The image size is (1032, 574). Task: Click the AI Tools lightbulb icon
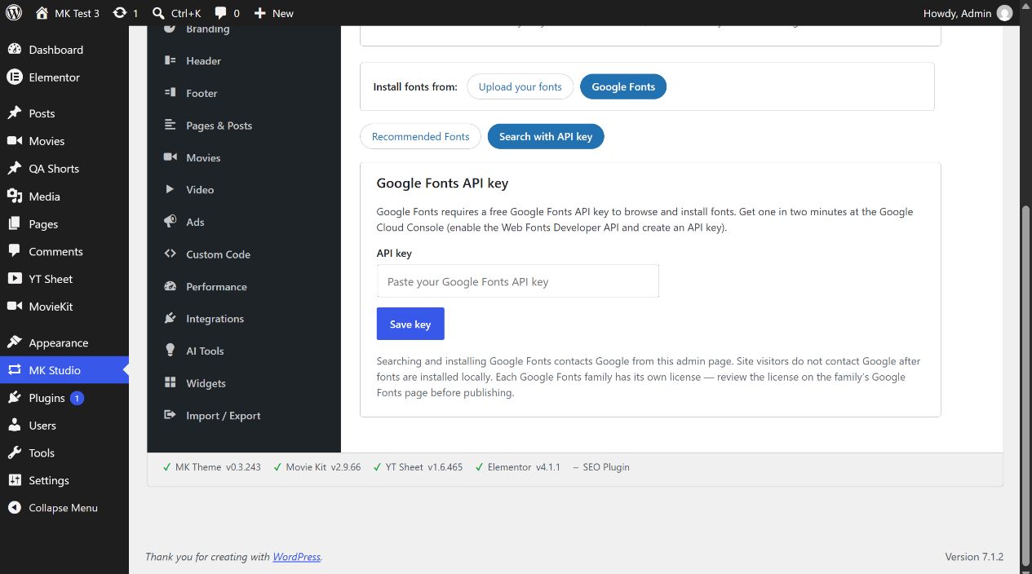tap(170, 350)
